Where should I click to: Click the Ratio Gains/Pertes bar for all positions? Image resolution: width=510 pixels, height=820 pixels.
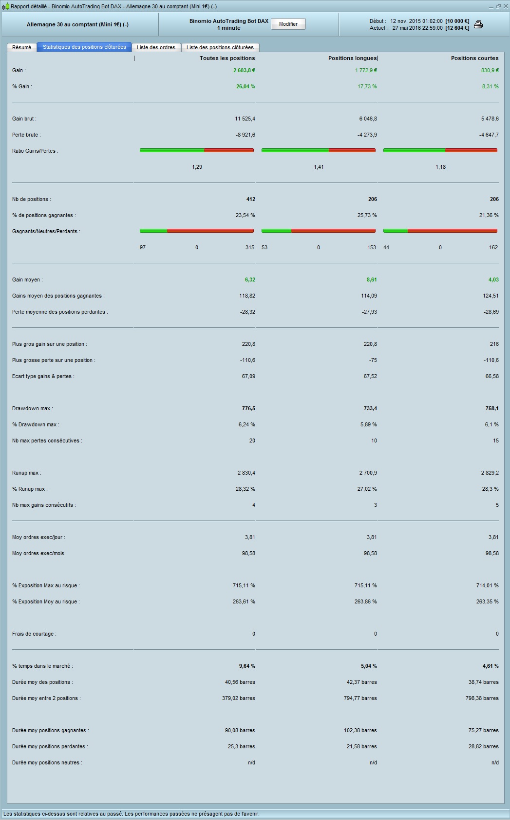click(x=197, y=150)
